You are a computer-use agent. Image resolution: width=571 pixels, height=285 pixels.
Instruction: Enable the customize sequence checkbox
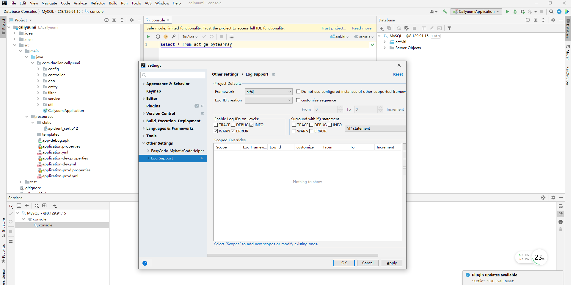tap(298, 100)
